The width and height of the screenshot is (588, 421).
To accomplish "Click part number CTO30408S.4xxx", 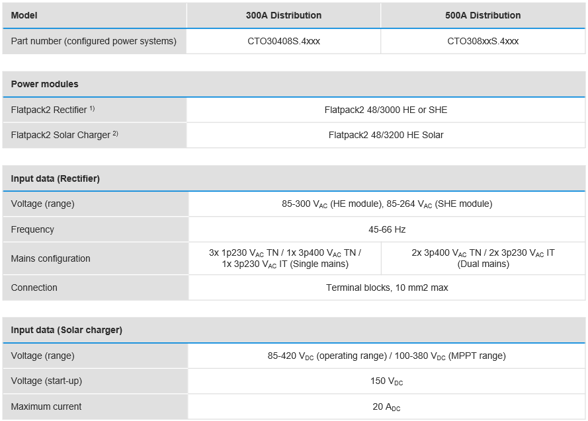I will (283, 41).
